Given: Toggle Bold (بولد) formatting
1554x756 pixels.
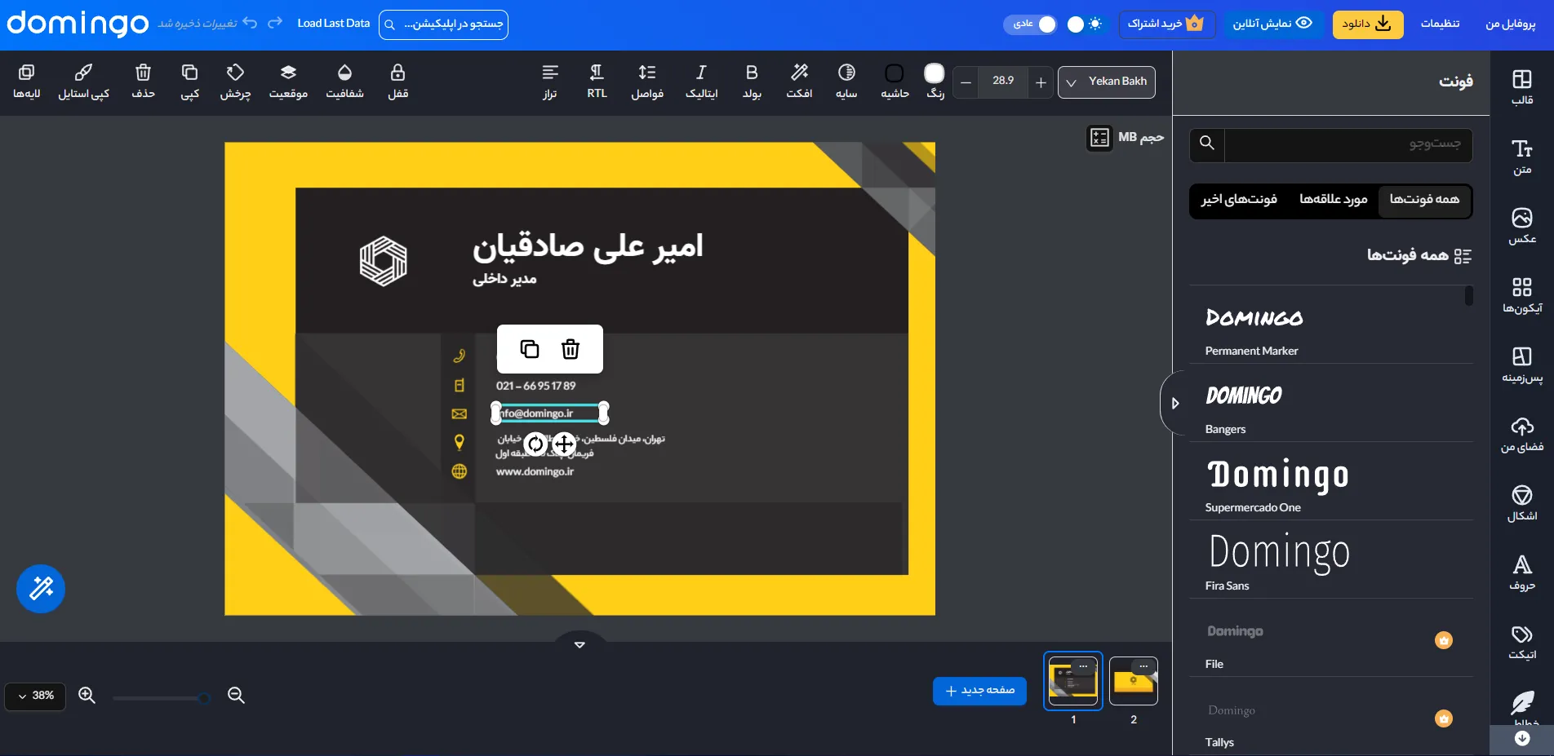Looking at the screenshot, I should [x=752, y=82].
